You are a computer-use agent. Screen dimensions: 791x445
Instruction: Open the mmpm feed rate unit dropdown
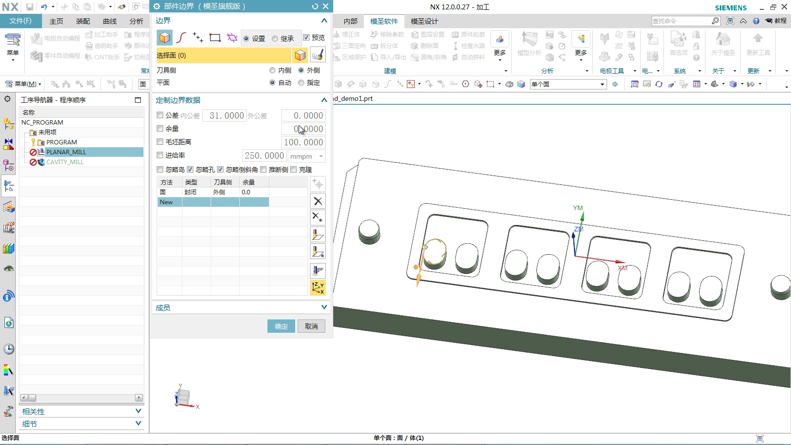point(307,156)
